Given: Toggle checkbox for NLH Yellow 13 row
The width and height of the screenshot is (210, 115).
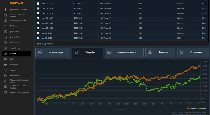Looking at the screenshot, I should coord(38,13).
